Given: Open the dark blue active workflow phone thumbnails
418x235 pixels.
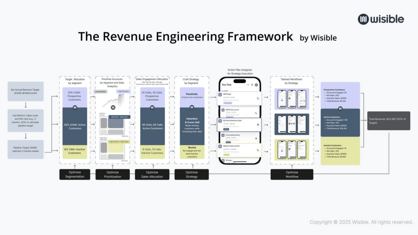Looking at the screenshot, I should [x=292, y=124].
